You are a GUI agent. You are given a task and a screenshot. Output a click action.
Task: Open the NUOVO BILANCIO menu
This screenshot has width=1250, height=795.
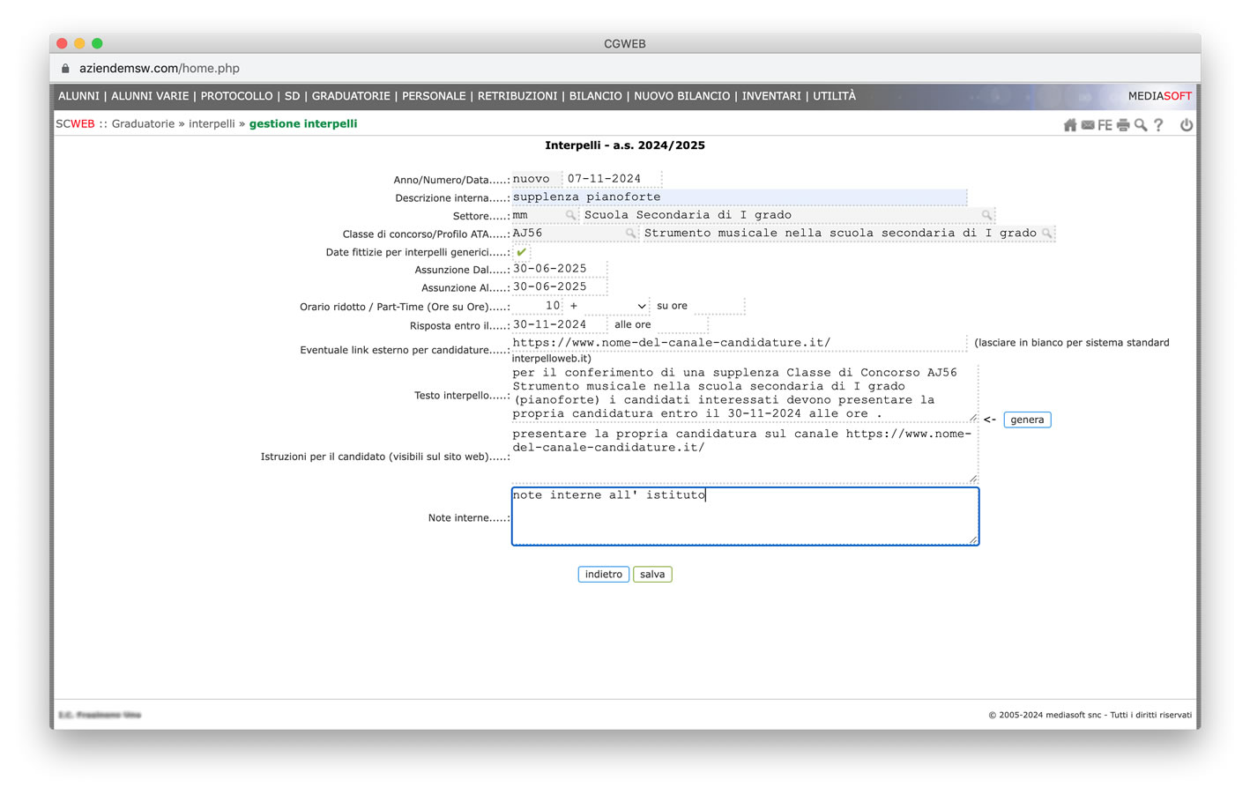pyautogui.click(x=681, y=96)
